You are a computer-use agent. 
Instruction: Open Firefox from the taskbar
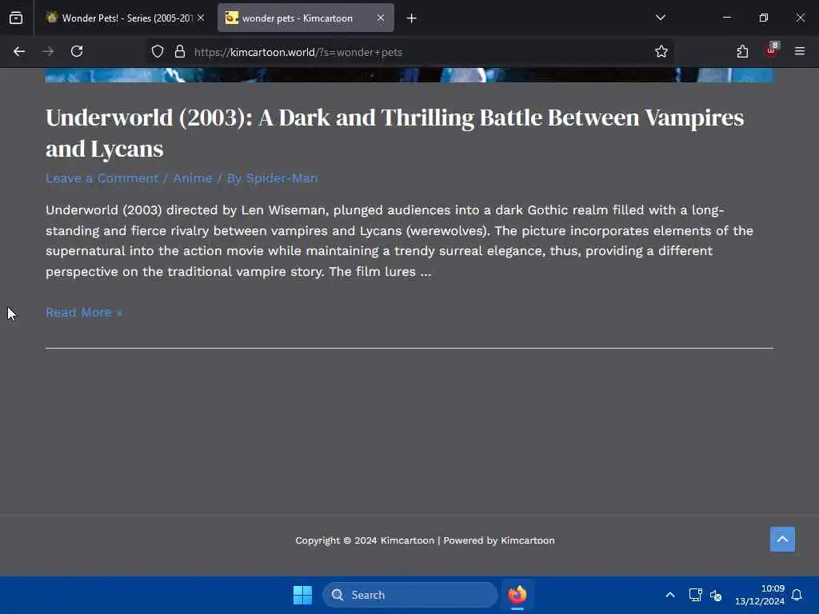pyautogui.click(x=517, y=595)
